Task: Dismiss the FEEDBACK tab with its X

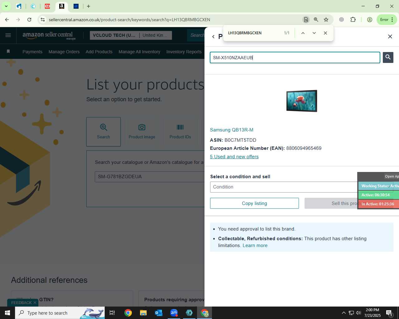Action: pyautogui.click(x=35, y=302)
